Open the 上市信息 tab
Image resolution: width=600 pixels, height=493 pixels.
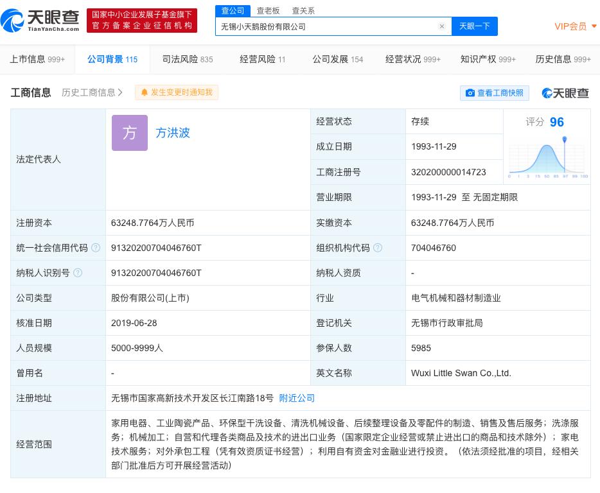click(x=37, y=59)
